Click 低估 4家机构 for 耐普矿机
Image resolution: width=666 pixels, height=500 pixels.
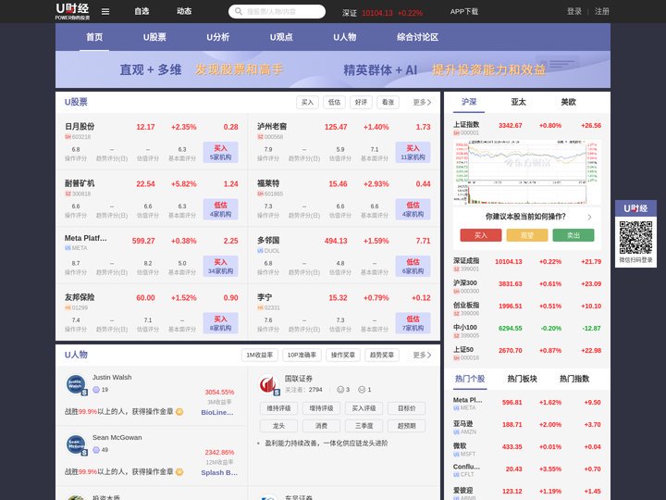click(x=220, y=209)
